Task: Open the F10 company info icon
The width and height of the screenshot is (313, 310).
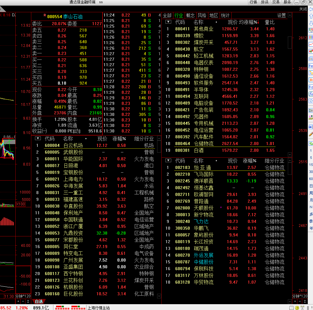Action: [311, 66]
